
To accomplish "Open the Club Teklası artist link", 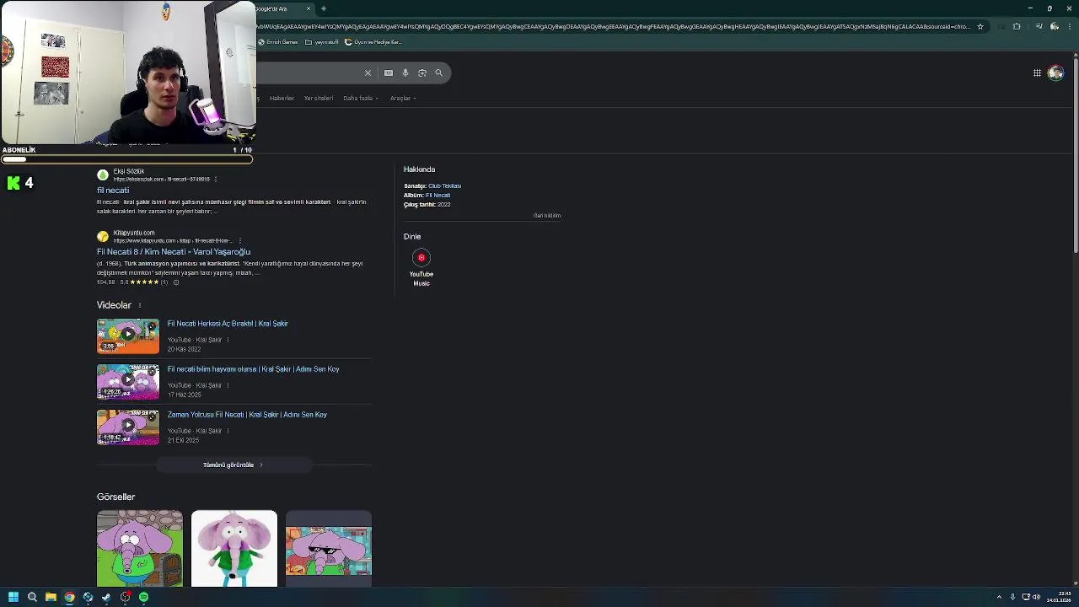I will click(444, 186).
